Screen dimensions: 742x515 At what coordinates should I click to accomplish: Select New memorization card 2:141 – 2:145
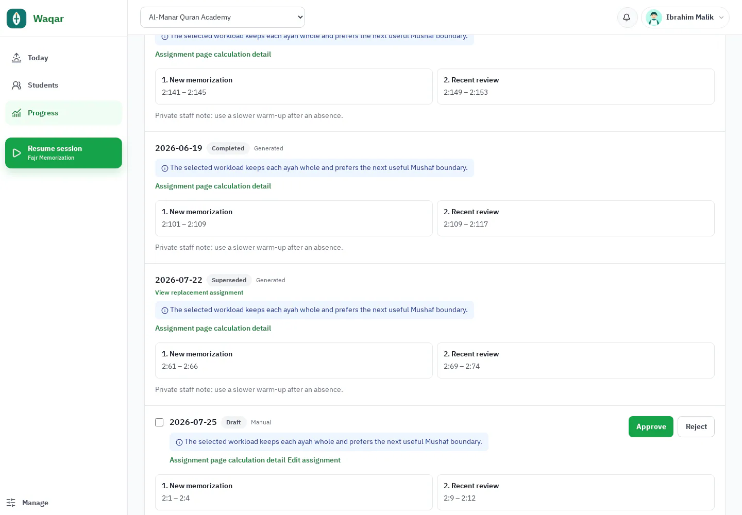[294, 87]
